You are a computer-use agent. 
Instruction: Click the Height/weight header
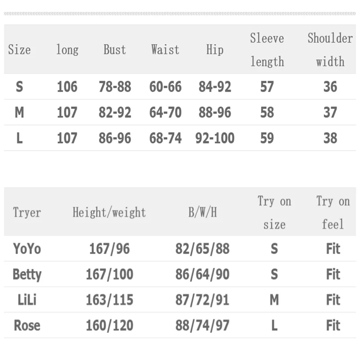pos(109,212)
